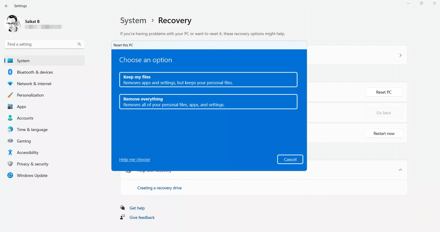Select Remove everything
The image size is (440, 232).
tap(208, 102)
